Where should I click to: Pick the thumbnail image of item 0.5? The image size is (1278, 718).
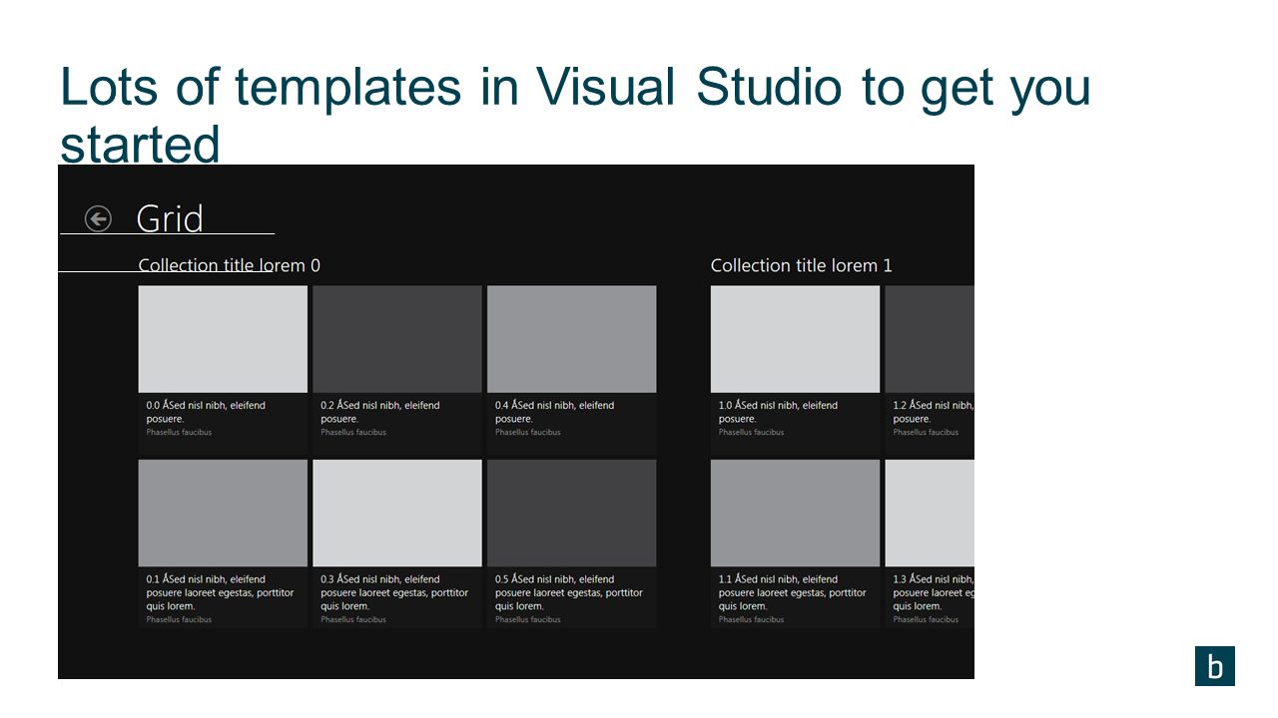tap(572, 513)
